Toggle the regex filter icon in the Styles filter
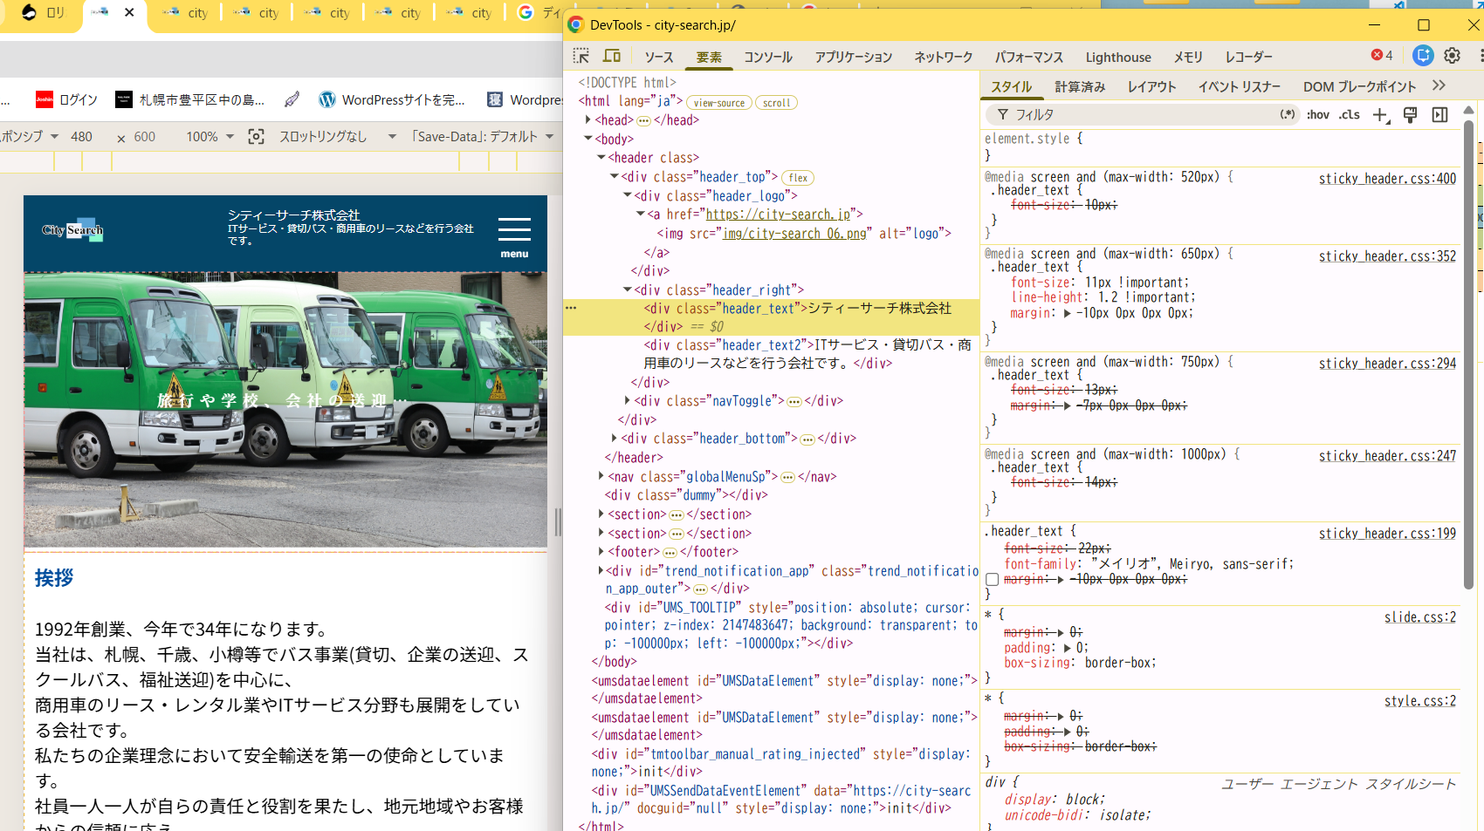 pyautogui.click(x=1288, y=114)
